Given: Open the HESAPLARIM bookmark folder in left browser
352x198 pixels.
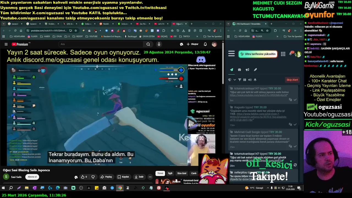Looking at the screenshot, I should point(17,36).
